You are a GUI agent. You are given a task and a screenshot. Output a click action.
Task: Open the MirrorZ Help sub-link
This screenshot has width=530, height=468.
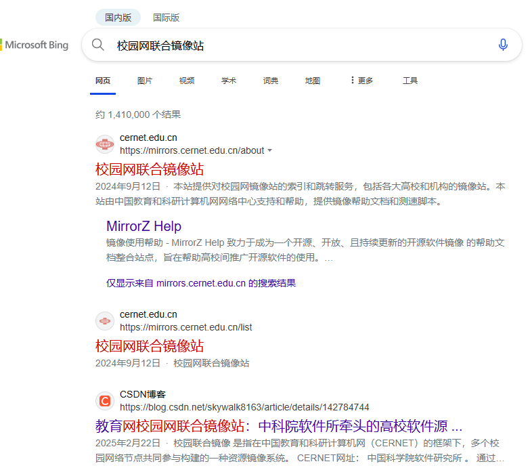click(x=143, y=226)
